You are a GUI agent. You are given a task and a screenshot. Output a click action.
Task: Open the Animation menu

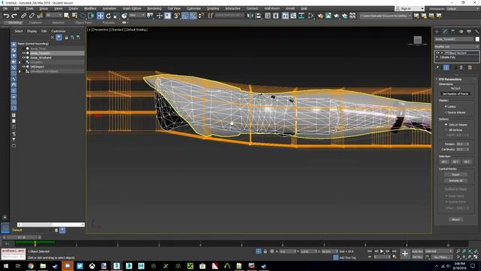[x=109, y=8]
